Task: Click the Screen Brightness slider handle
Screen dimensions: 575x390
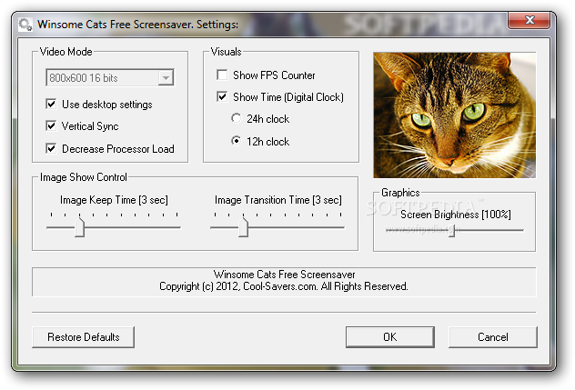Action: point(452,231)
